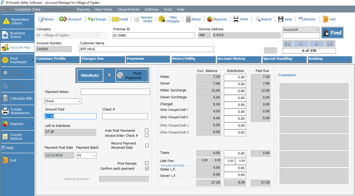Click the sidebar Exit door icon
355x196 pixels.
pyautogui.click(x=5, y=160)
